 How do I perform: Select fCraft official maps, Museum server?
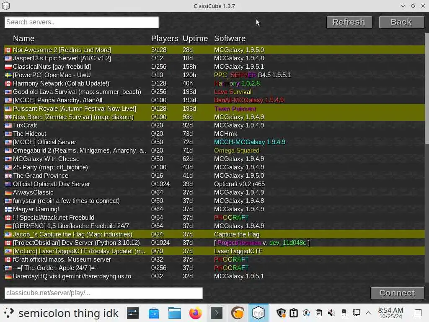coord(214,260)
